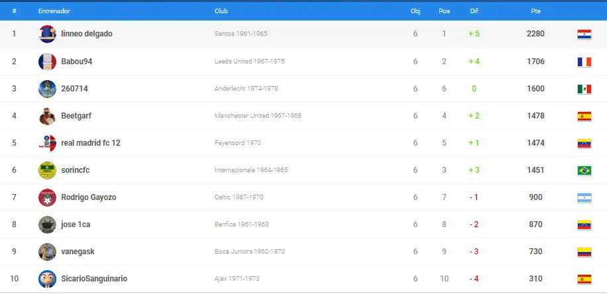Open the real madrid fc 12 name
The width and height of the screenshot is (607, 294).
(91, 143)
